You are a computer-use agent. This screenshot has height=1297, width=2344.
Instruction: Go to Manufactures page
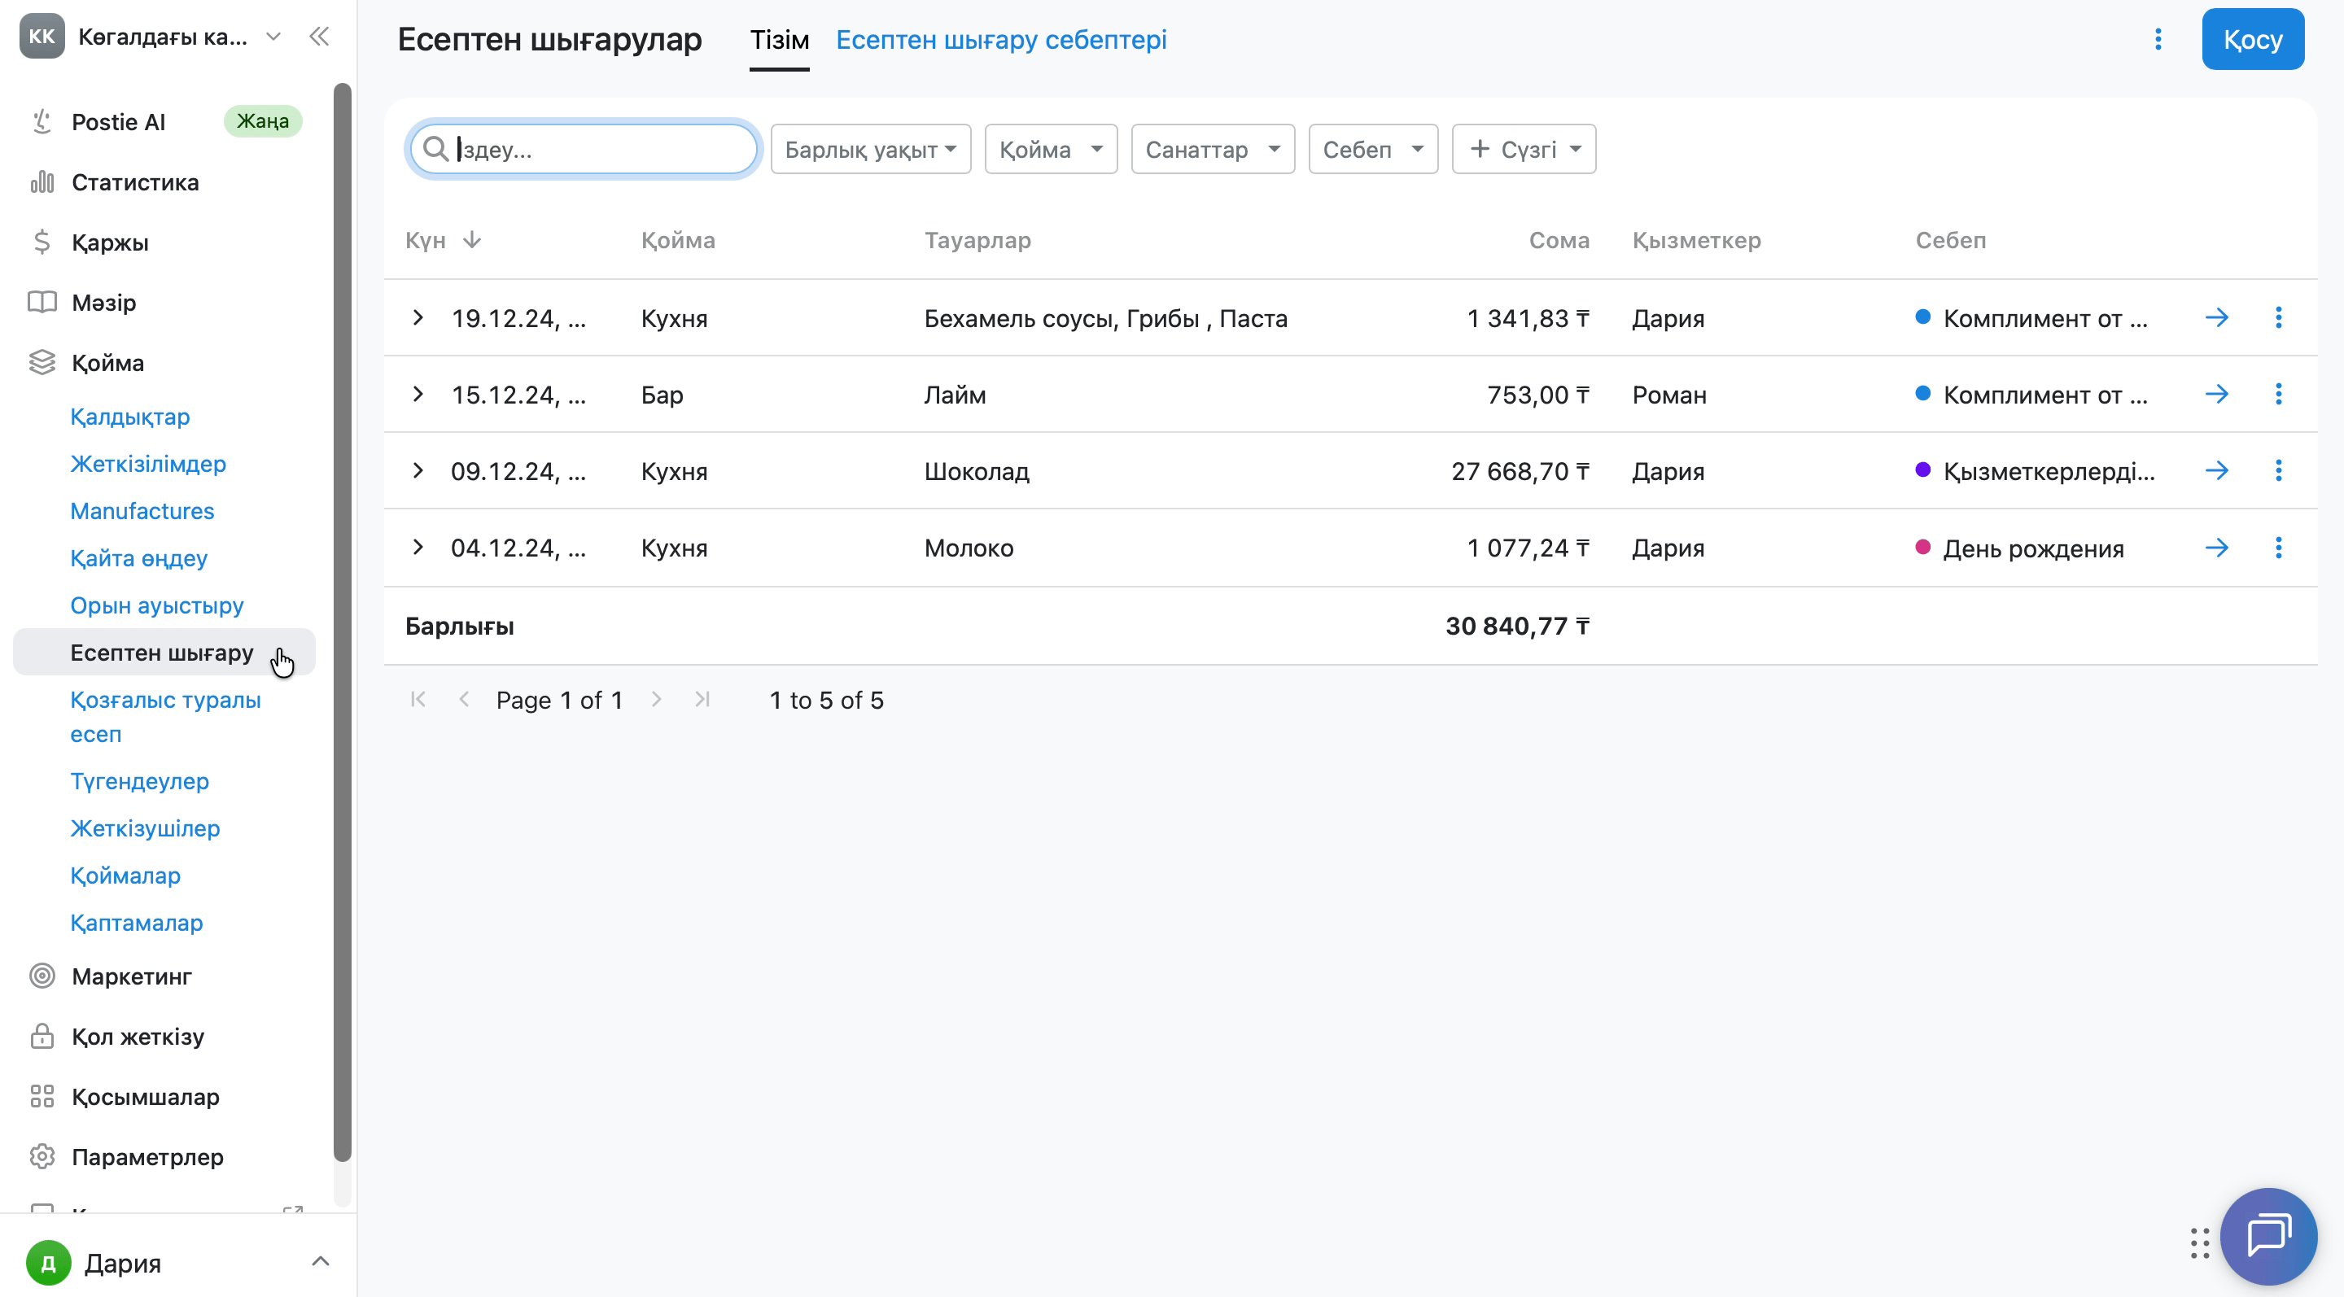[x=142, y=511]
